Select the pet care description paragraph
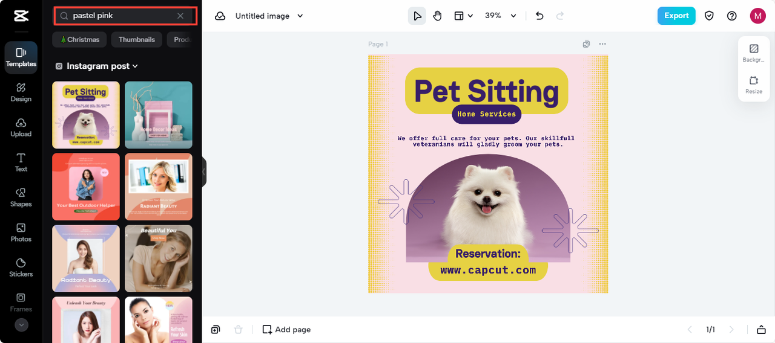The image size is (775, 343). click(487, 141)
